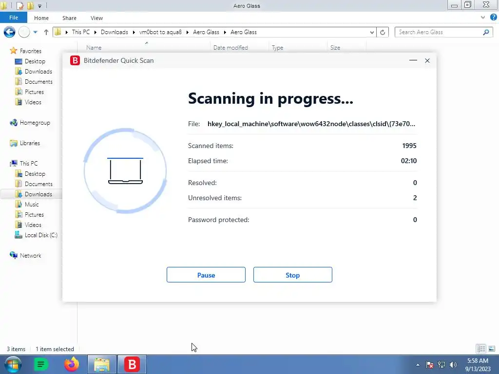Open the volume speaker icon
Viewport: 499px width, 374px height.
point(453,365)
